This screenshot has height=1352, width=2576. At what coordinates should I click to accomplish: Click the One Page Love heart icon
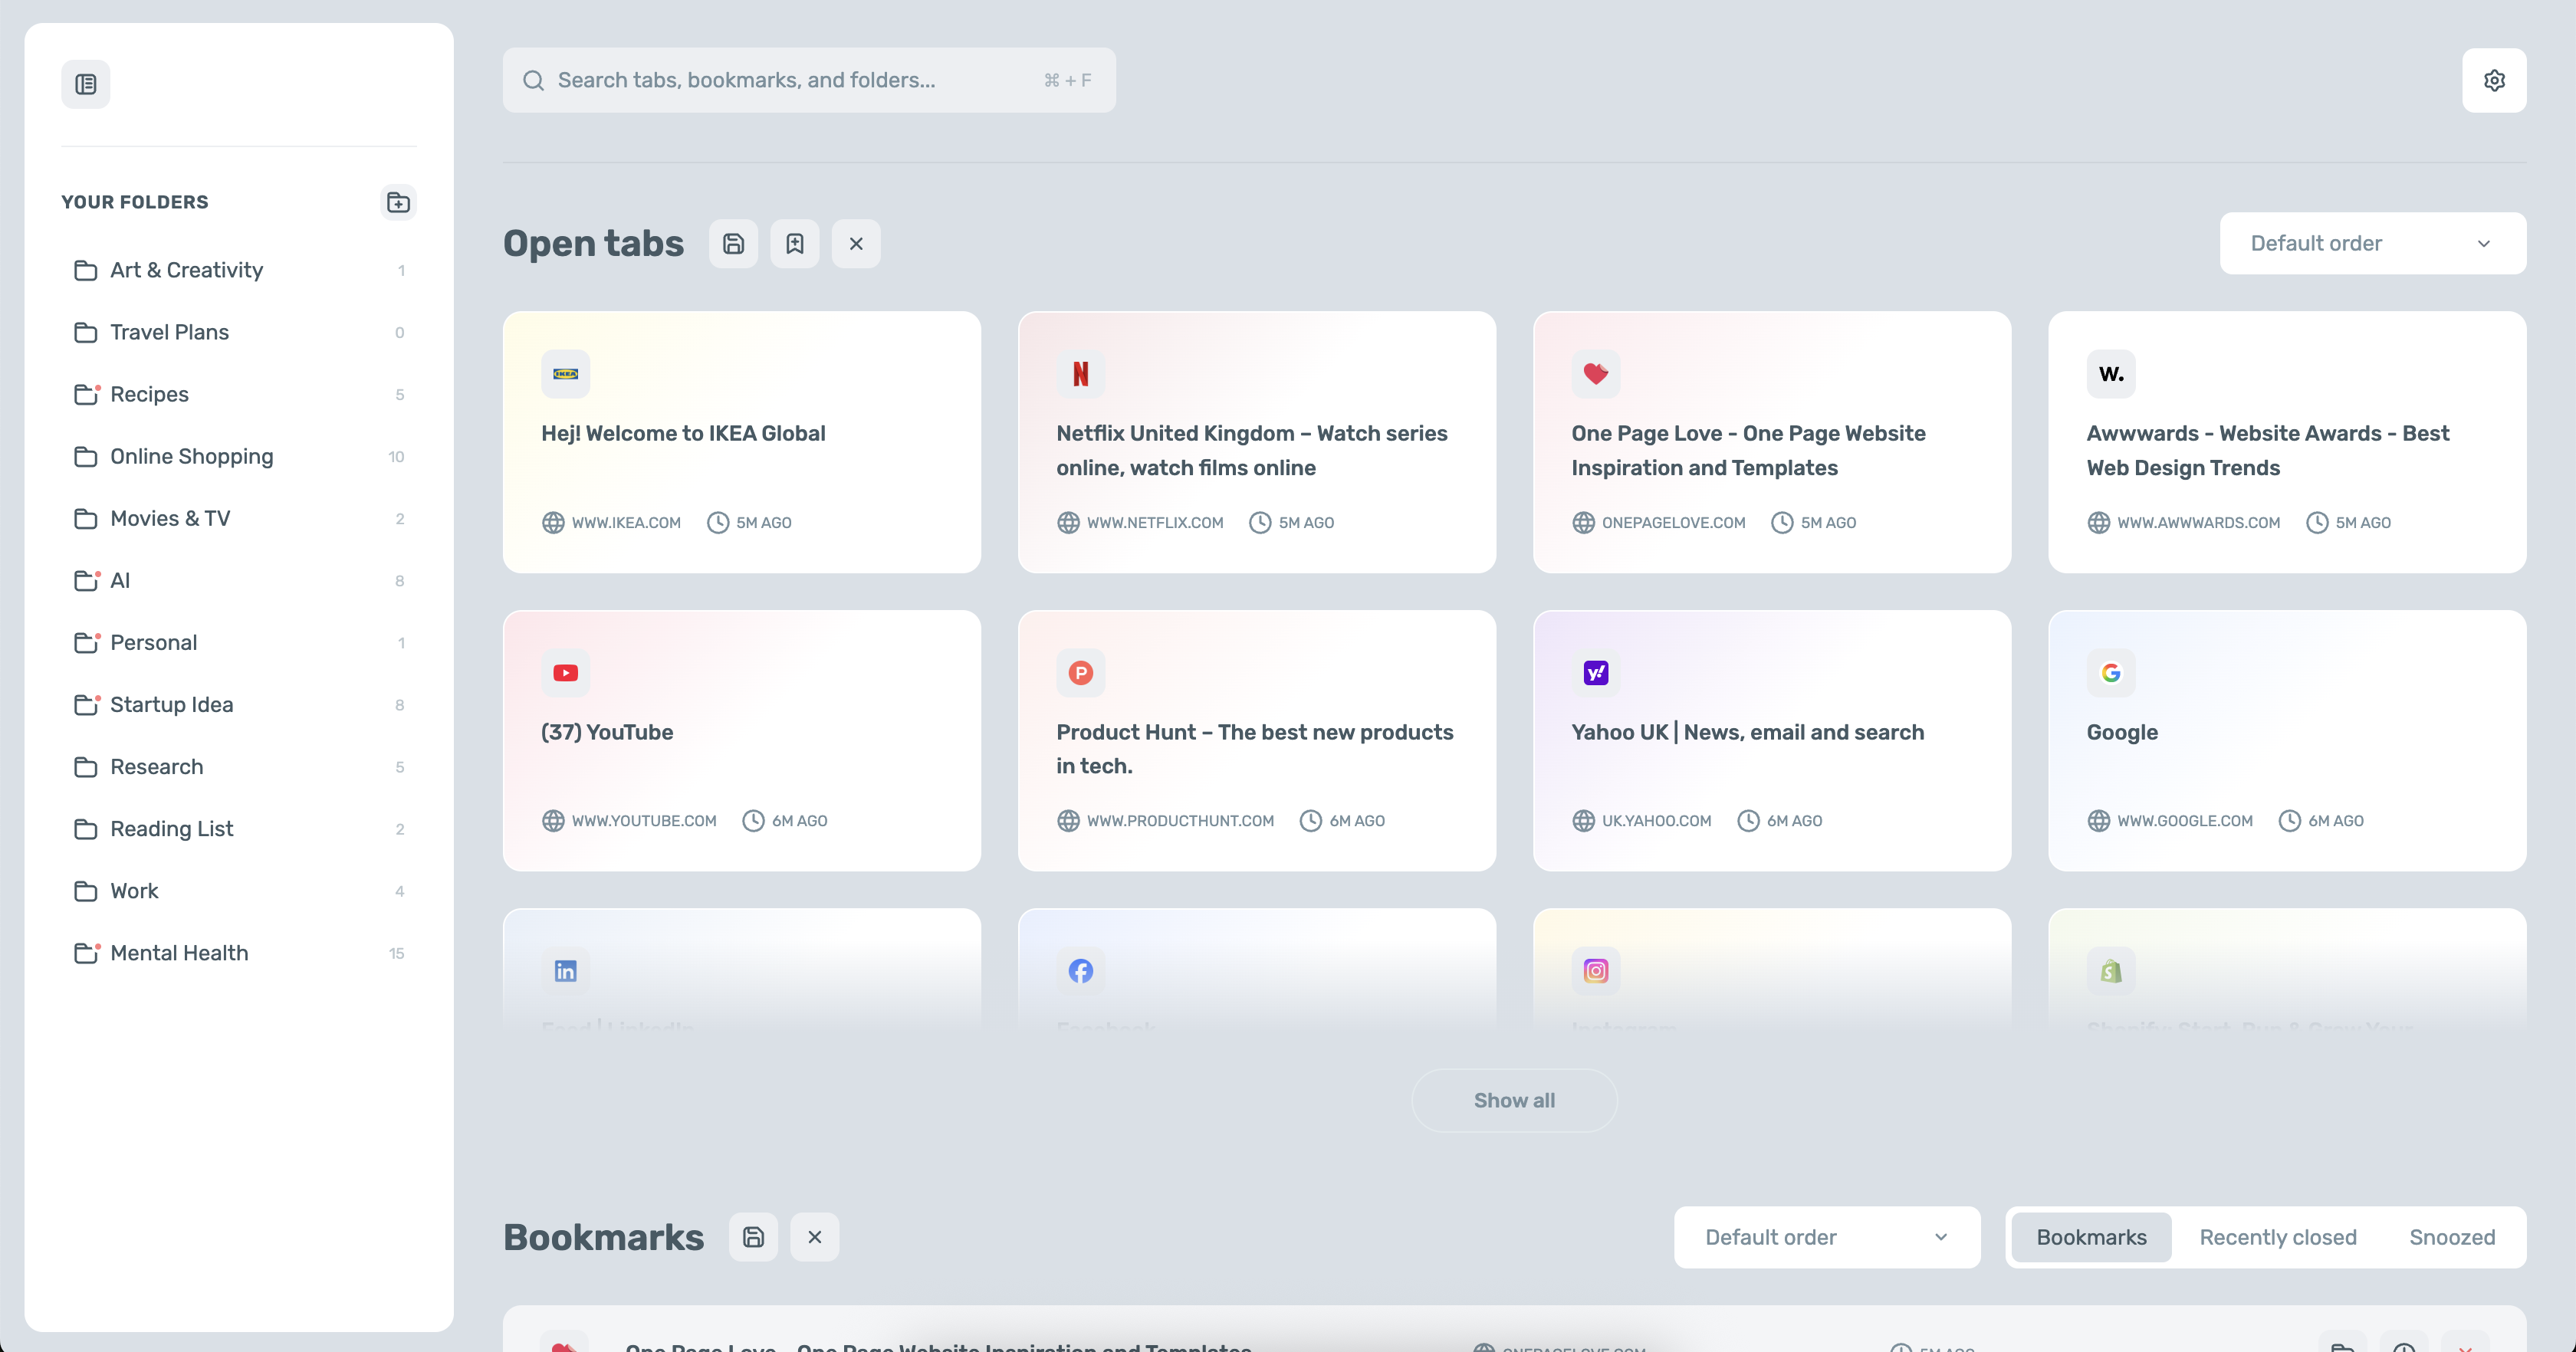[1596, 374]
